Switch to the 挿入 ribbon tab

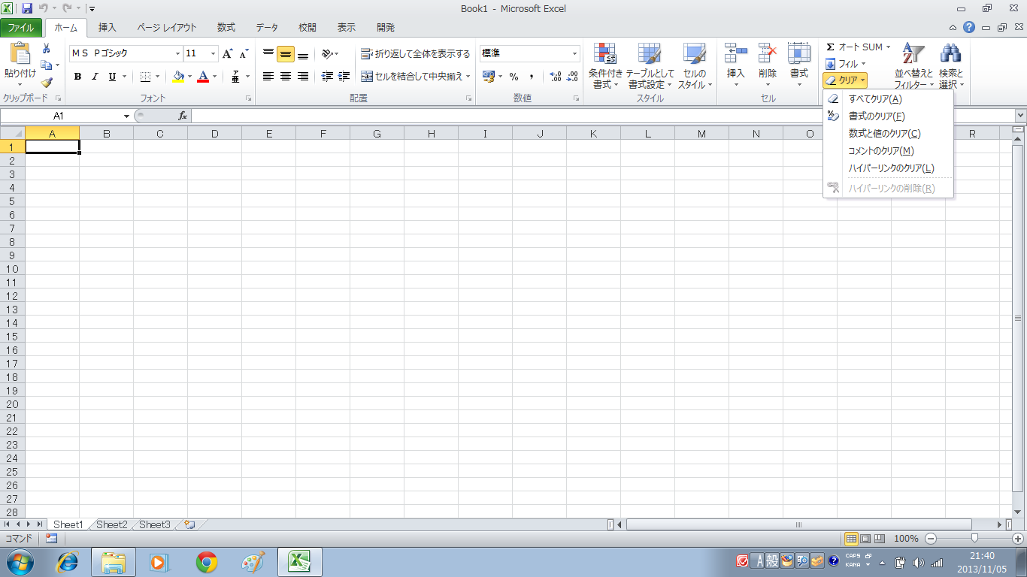click(108, 28)
